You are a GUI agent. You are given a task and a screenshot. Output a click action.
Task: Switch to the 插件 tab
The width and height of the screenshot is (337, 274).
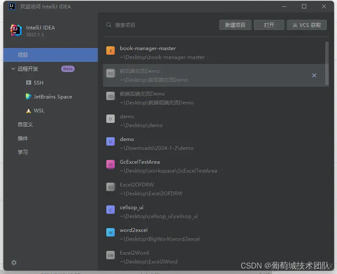click(23, 138)
